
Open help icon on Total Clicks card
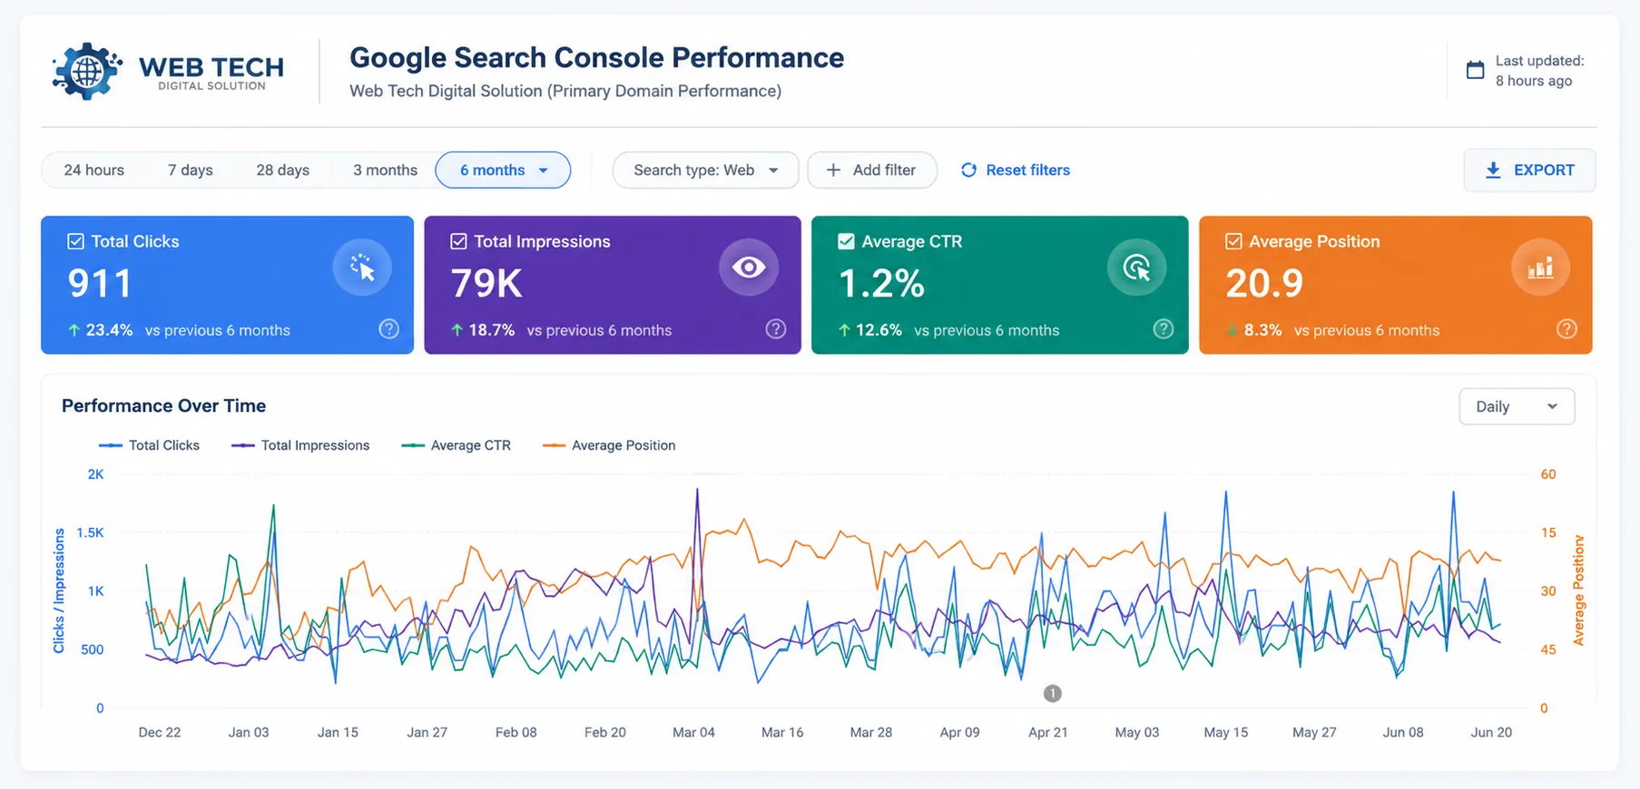click(x=388, y=329)
